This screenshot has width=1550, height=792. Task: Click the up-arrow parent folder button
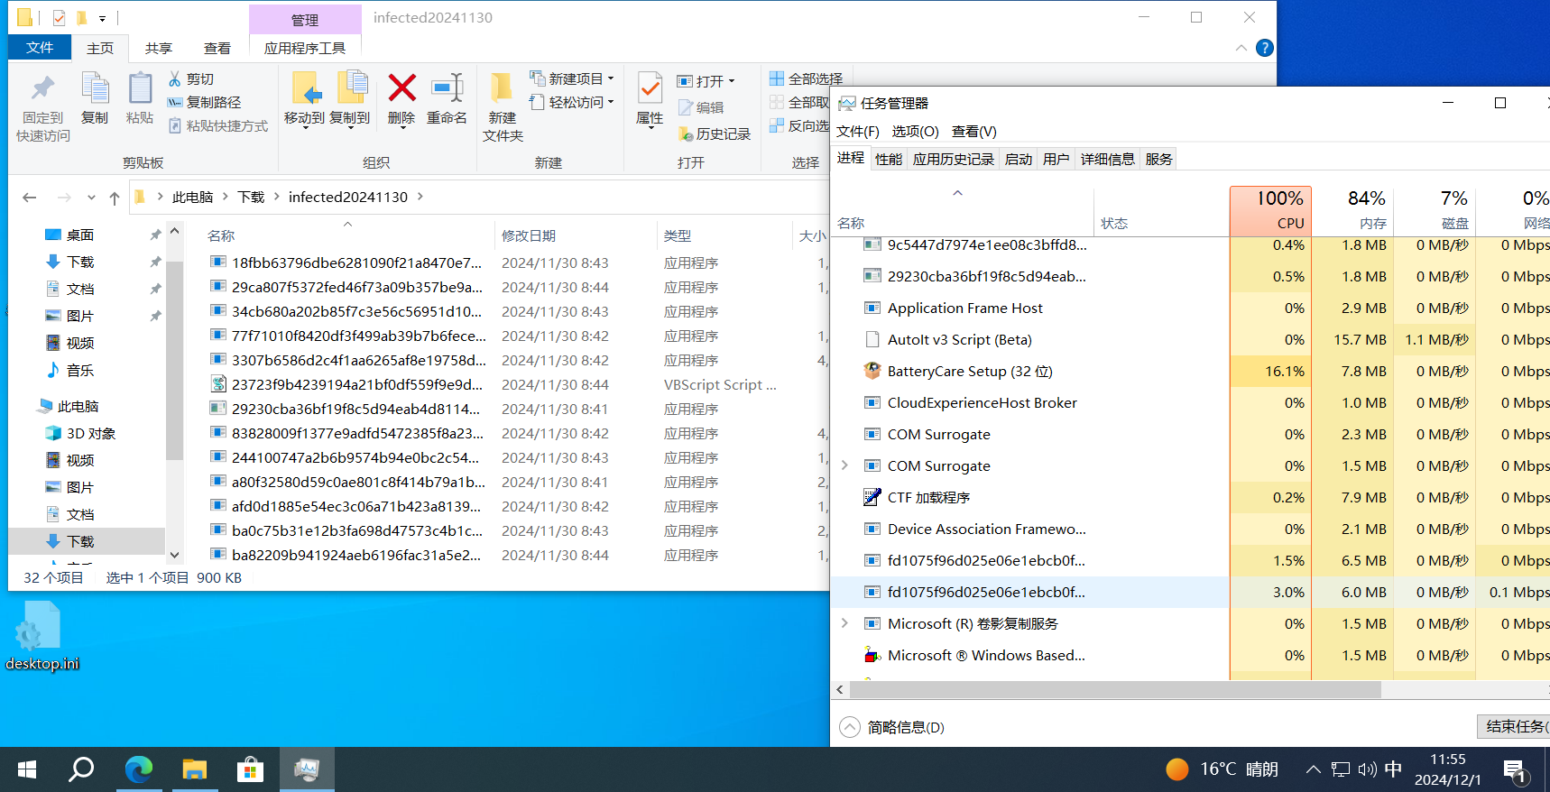pyautogui.click(x=115, y=198)
